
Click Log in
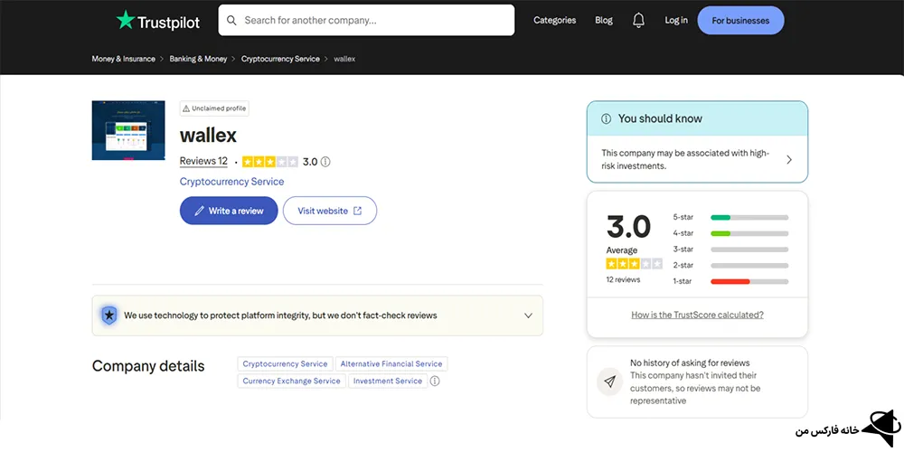pyautogui.click(x=676, y=20)
